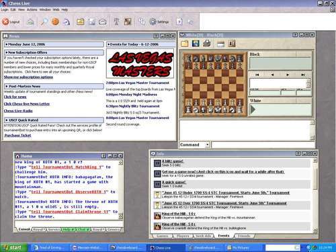The width and height of the screenshot is (336, 252).
Task: Click the chess pieces icon in board toolbar
Action: coord(232,44)
